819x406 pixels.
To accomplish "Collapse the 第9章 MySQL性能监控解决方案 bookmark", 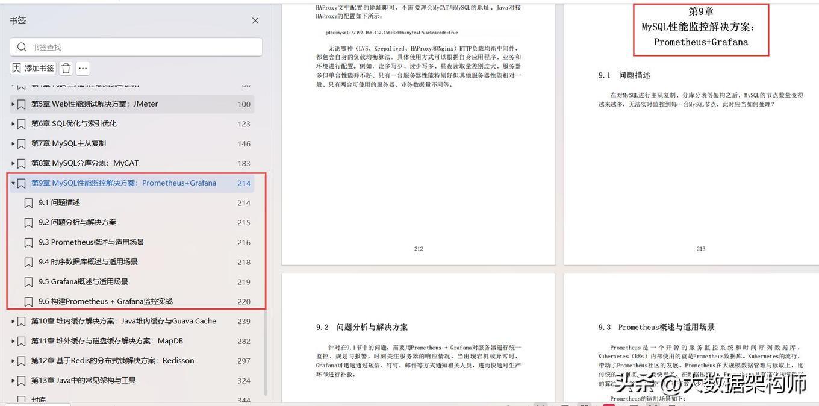I will coord(13,183).
